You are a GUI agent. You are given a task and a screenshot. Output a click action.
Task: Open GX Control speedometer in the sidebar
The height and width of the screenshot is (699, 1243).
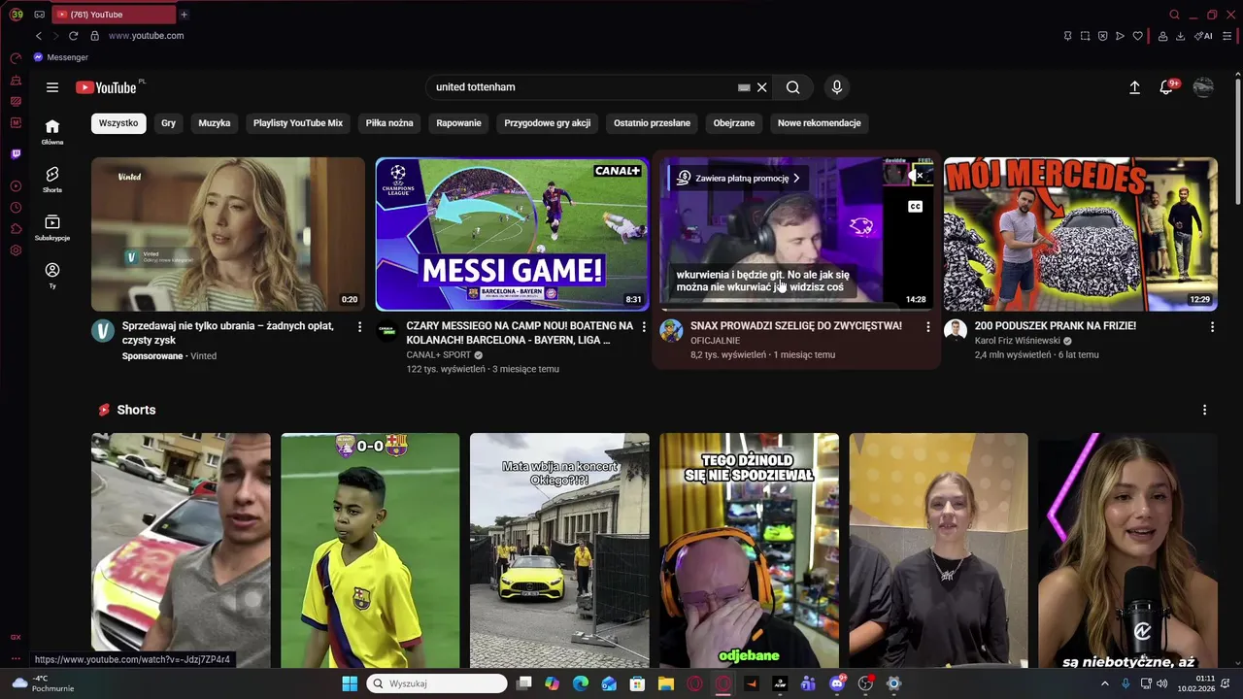(x=16, y=58)
